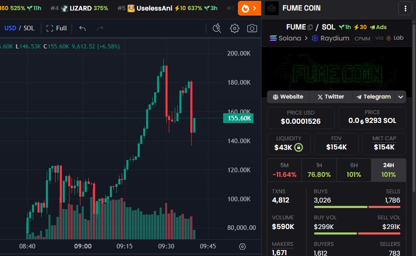416x256 pixels.
Task: Redo the chart action
Action: point(100,28)
